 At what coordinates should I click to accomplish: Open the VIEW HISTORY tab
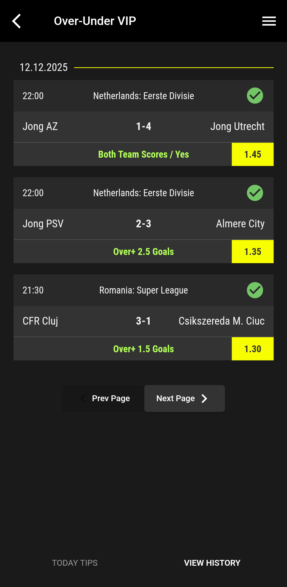pos(212,563)
